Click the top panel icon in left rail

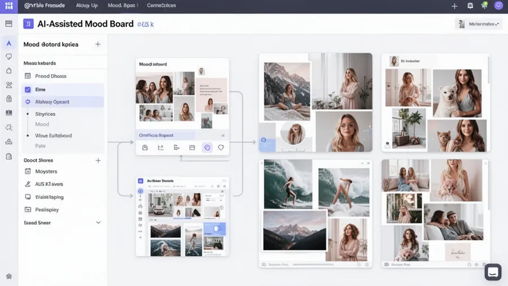coord(8,24)
